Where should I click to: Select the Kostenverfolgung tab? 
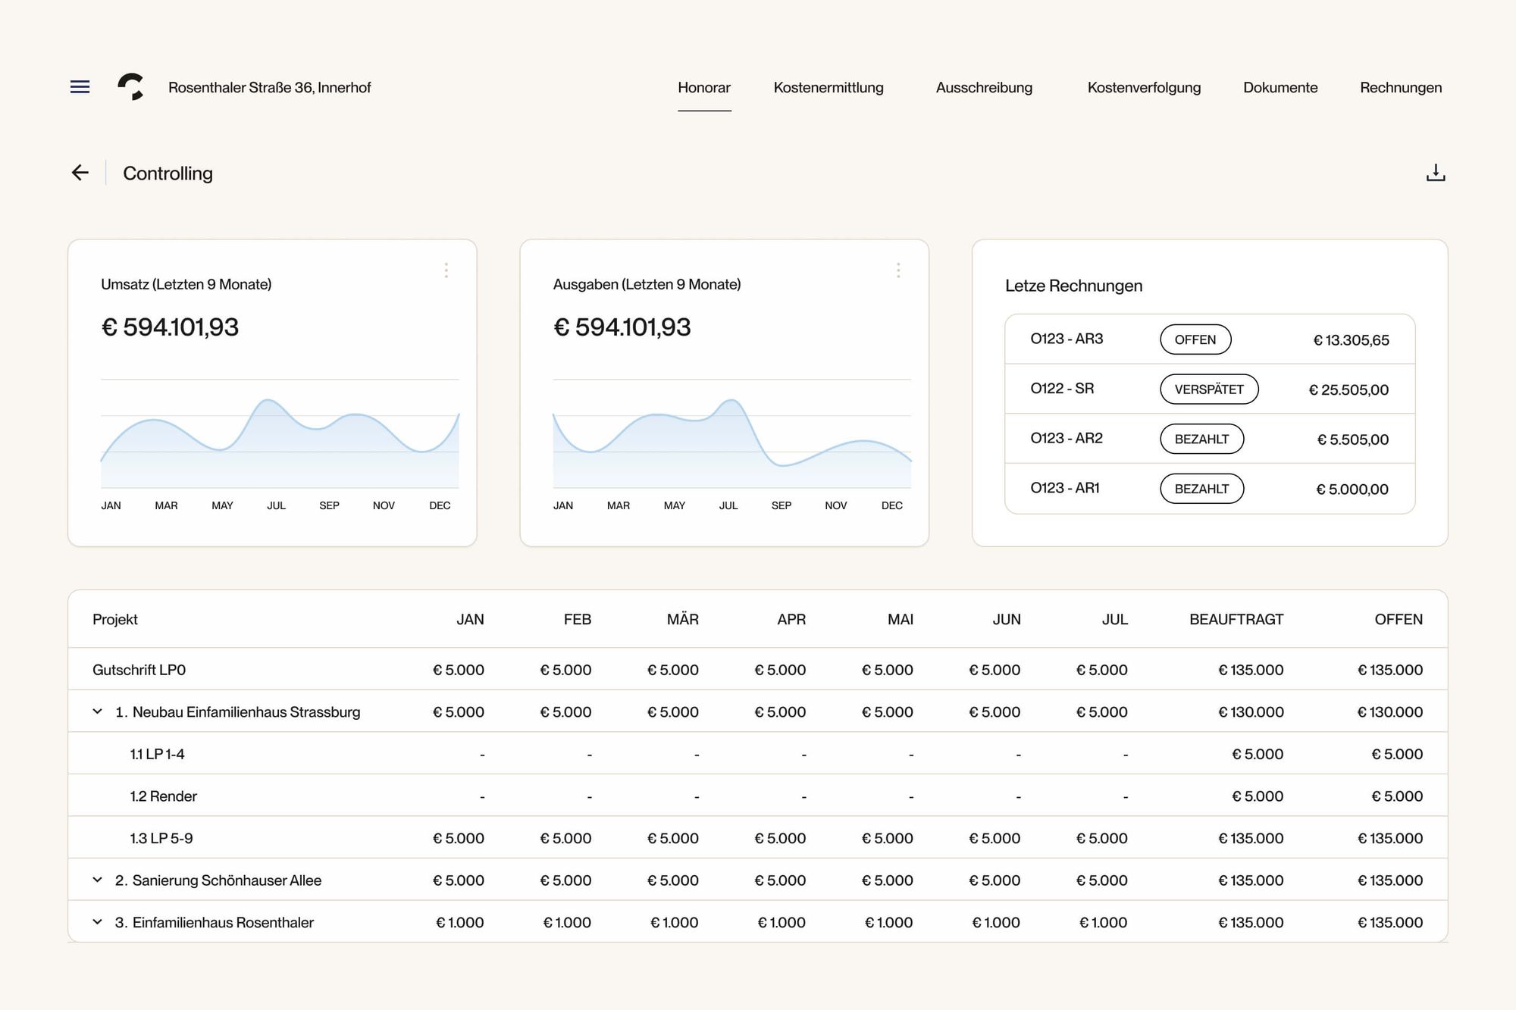(1144, 88)
